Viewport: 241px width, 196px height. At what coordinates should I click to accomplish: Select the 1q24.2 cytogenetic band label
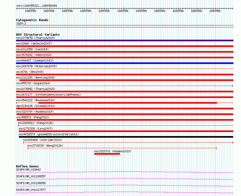pos(21,23)
